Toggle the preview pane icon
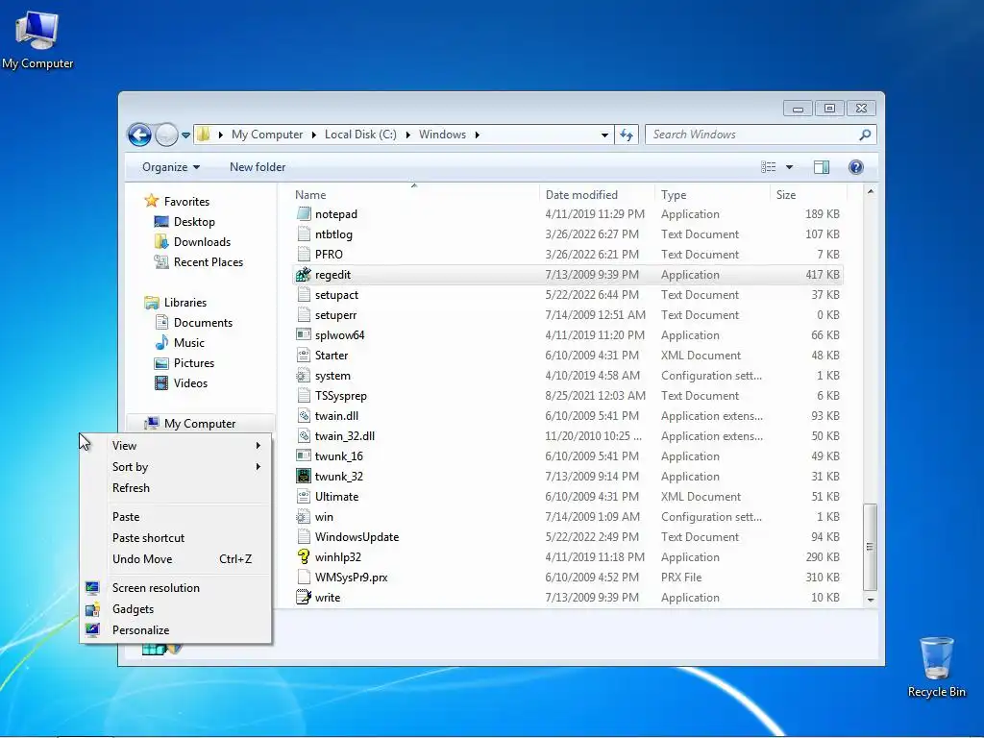Viewport: 984px width, 738px height. coord(822,167)
